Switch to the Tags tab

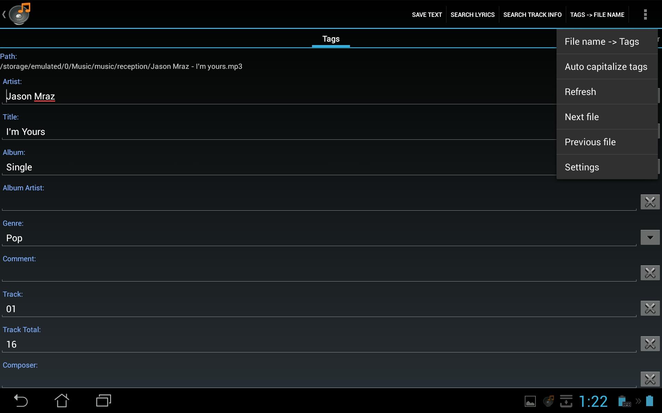pyautogui.click(x=331, y=39)
